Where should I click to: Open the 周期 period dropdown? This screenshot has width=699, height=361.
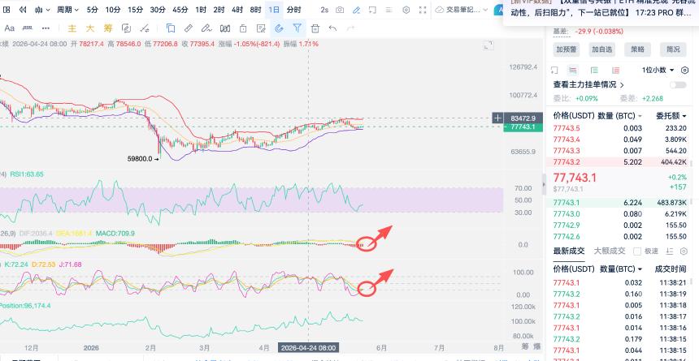67,10
